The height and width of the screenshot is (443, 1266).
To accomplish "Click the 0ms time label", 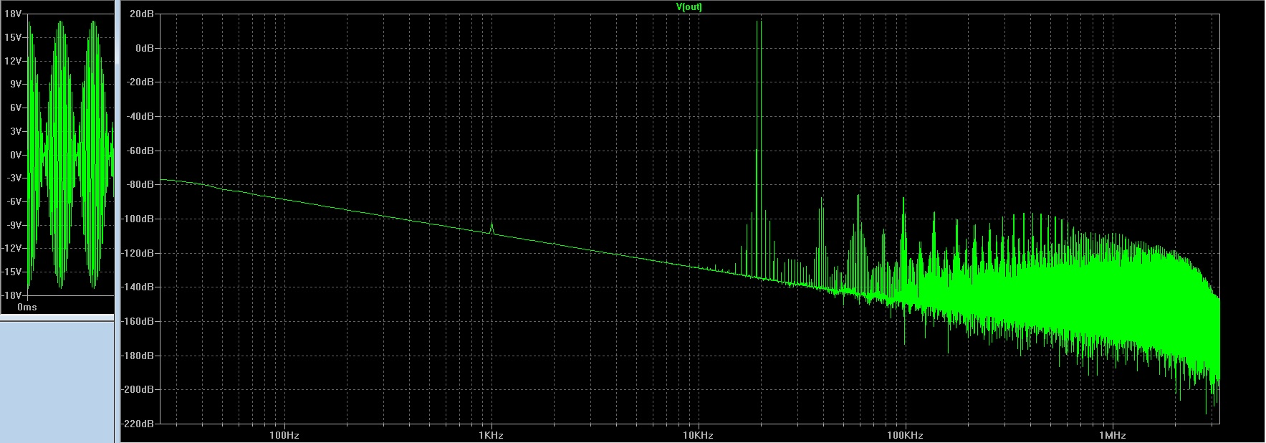I will [27, 307].
